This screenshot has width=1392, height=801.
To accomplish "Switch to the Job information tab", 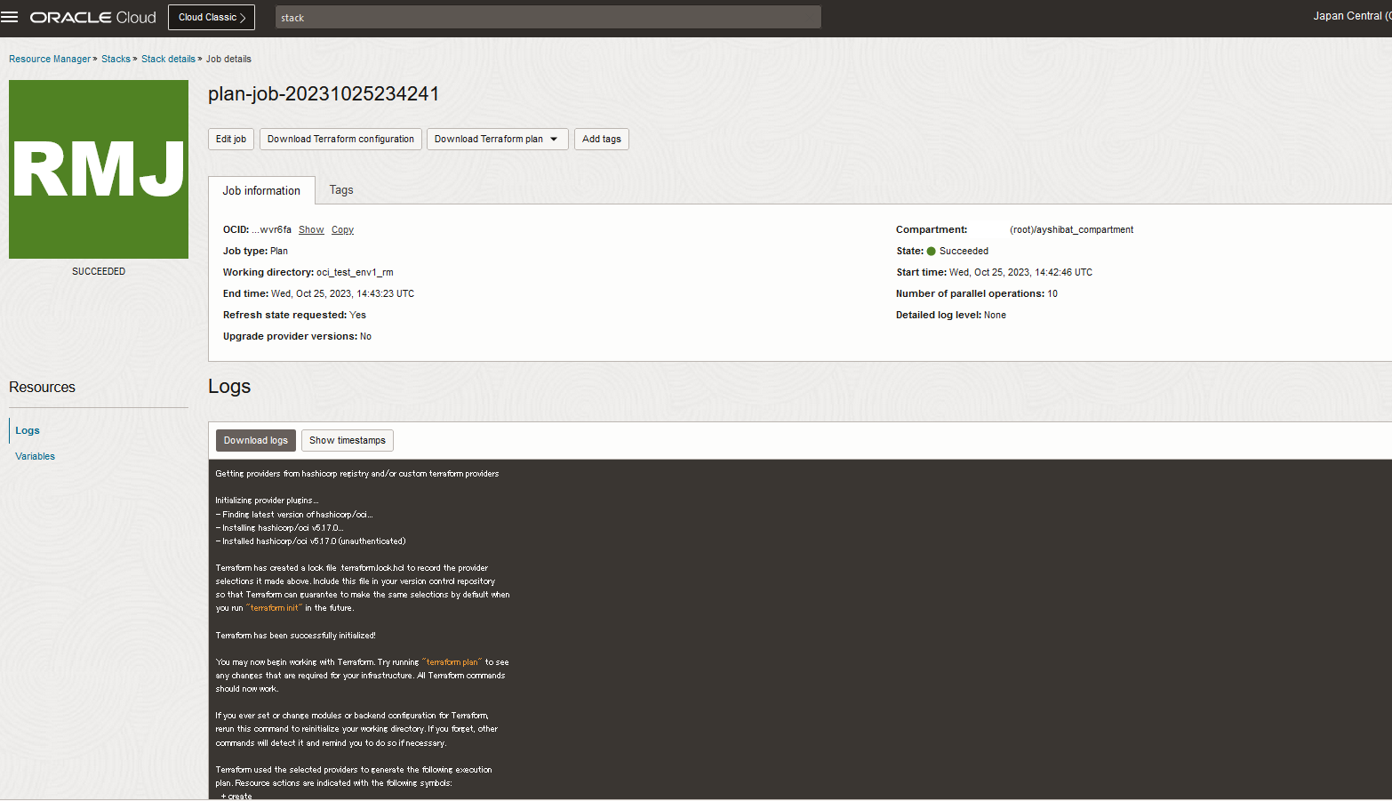I will click(x=261, y=190).
